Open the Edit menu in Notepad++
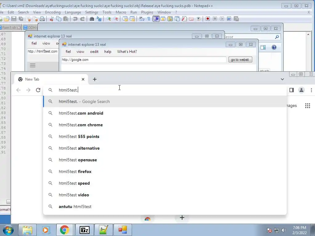This screenshot has width=315, height=236. click(11, 12)
